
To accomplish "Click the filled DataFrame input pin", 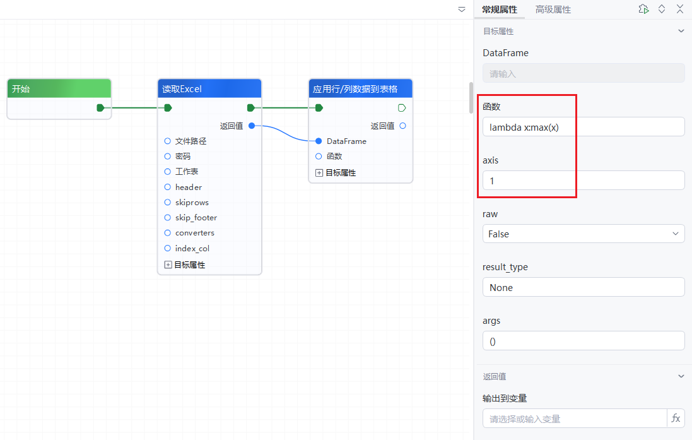I will (319, 141).
